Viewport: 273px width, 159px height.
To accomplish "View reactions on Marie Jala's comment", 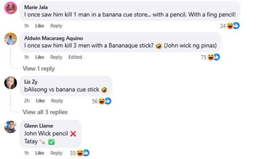I will pos(230,26).
